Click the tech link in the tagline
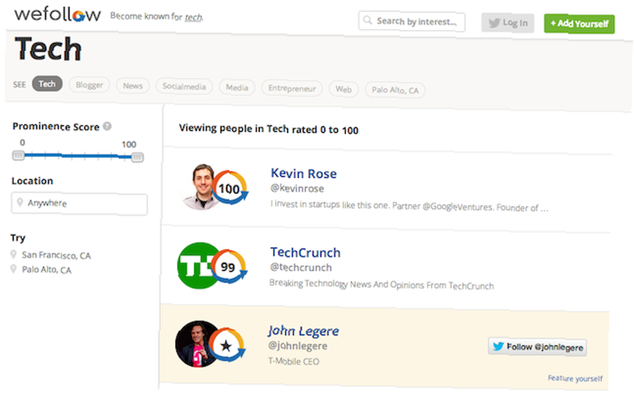The width and height of the screenshot is (634, 399). coord(193,17)
